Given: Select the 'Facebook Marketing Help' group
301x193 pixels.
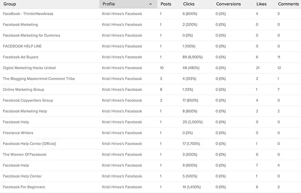Looking at the screenshot, I should (x=25, y=111).
